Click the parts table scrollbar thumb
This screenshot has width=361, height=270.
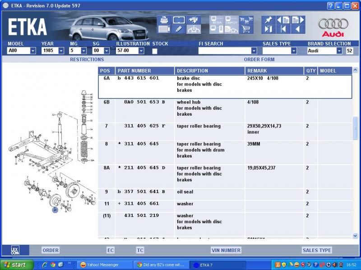tap(355, 128)
